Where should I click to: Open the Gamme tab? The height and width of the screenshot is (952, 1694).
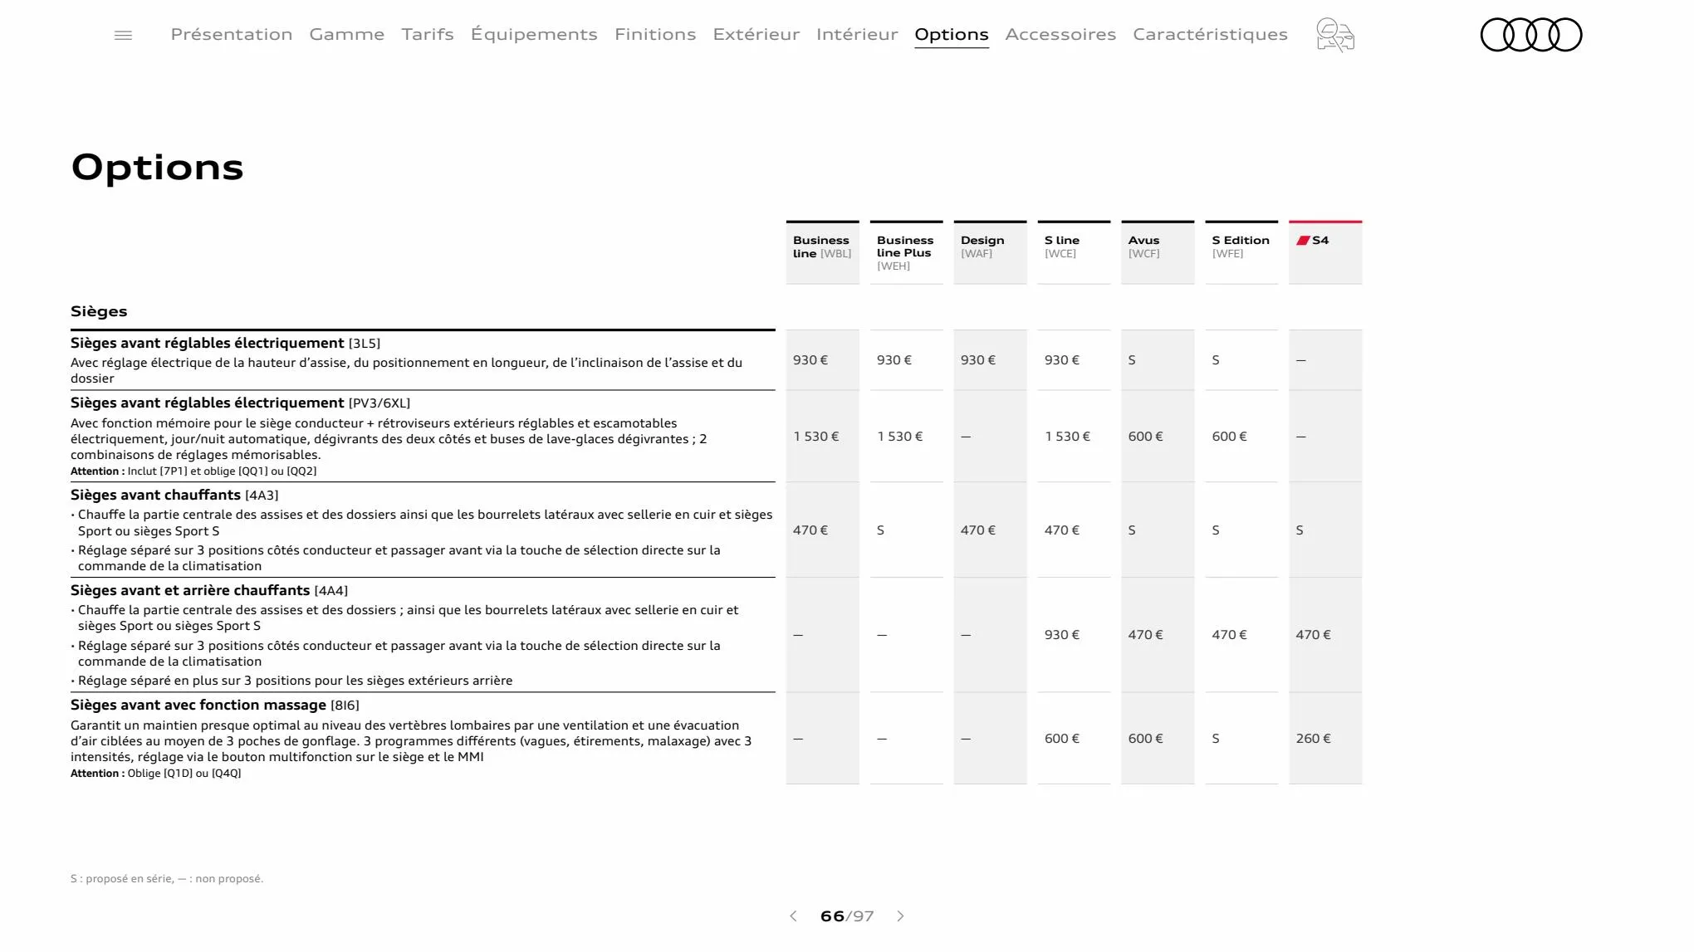347,34
